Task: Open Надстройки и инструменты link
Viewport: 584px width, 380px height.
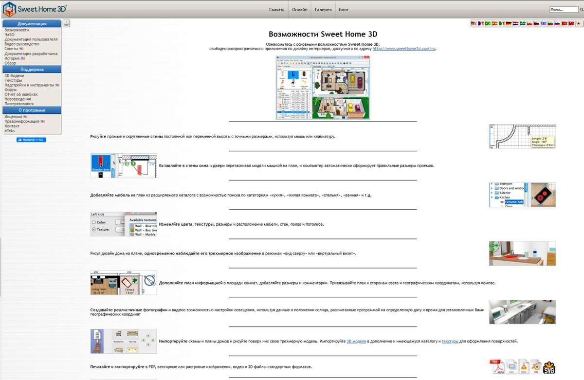Action: (29, 85)
